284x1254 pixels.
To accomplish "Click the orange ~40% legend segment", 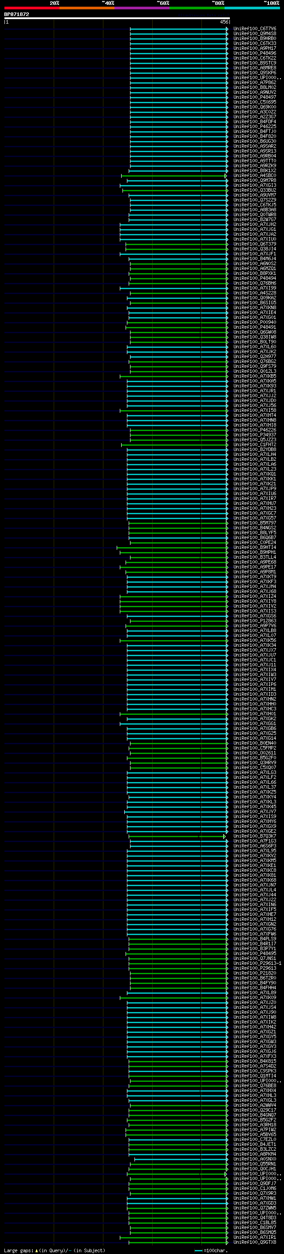I will tap(87, 8).
